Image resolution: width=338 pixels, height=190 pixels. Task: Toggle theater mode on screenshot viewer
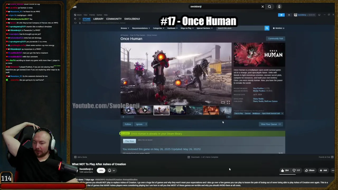pos(223,102)
